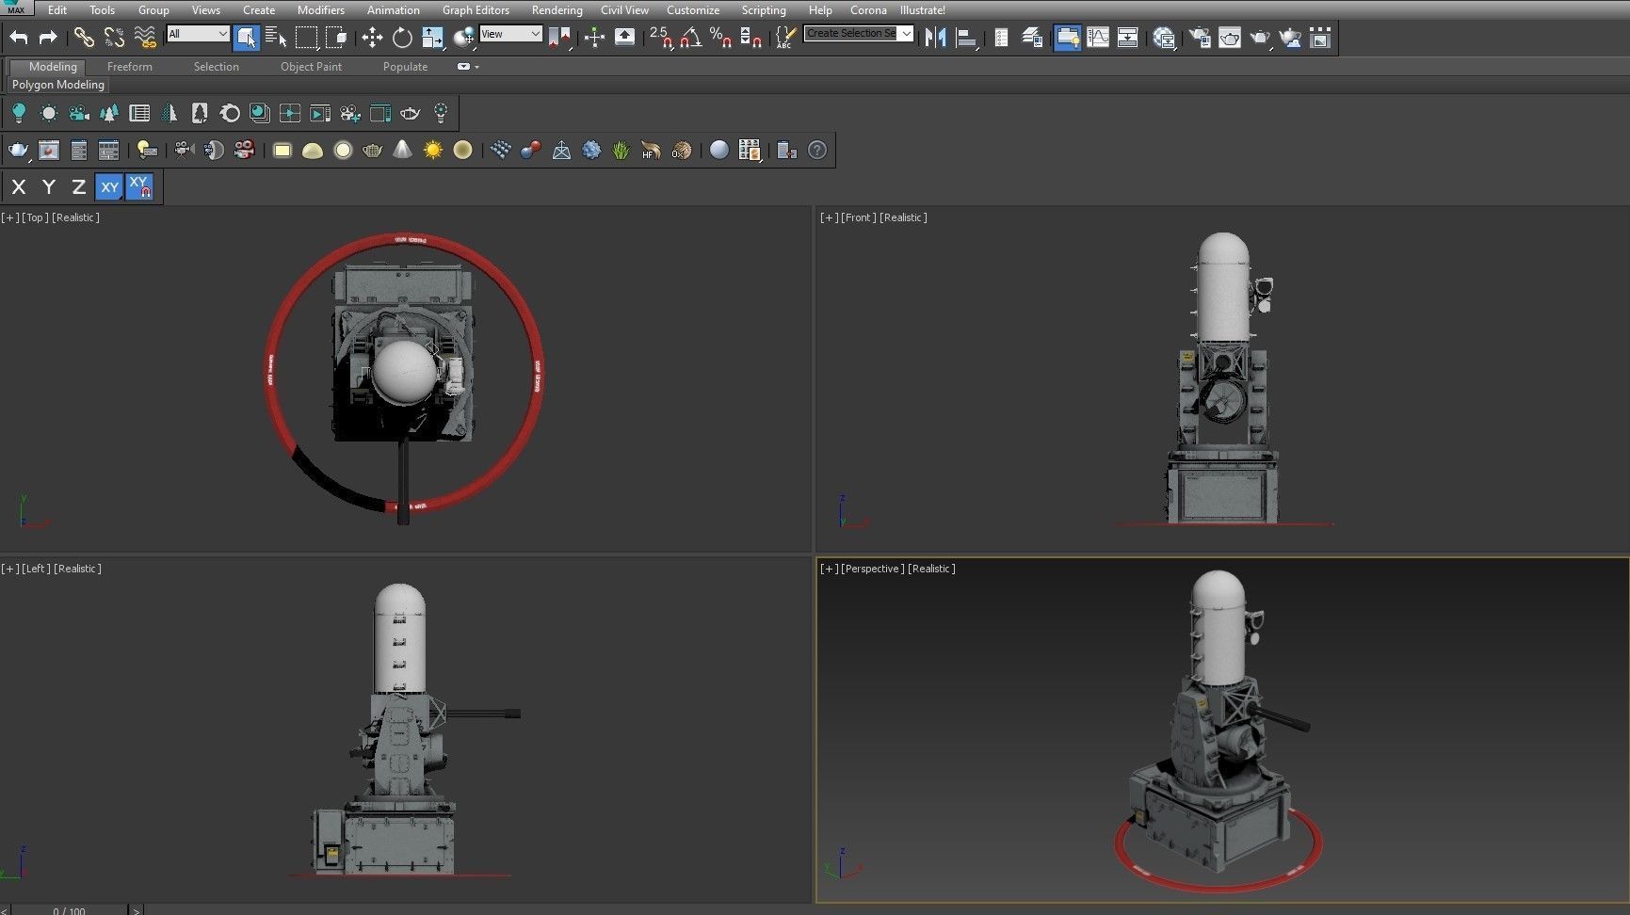The width and height of the screenshot is (1630, 915).
Task: Click the question mark help icon
Action: pyautogui.click(x=817, y=150)
